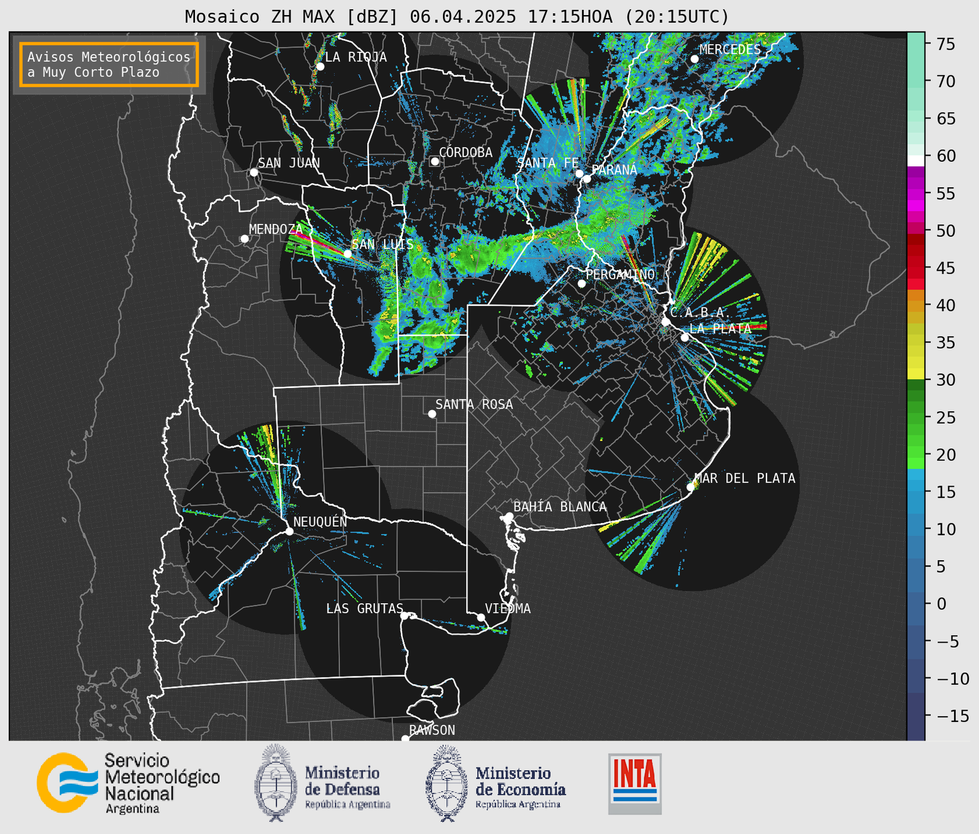This screenshot has width=979, height=834.
Task: Select the MENDOZA city marker
Action: (245, 239)
